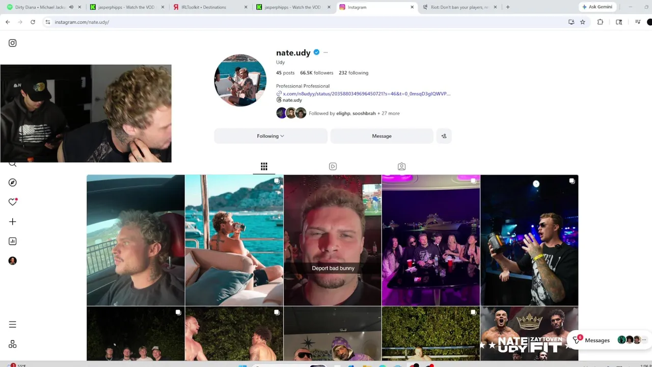Open your profile avatar in the sidebar
The image size is (652, 367).
pos(13,260)
